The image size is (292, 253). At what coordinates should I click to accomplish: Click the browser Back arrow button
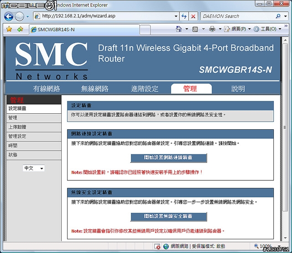click(x=9, y=16)
